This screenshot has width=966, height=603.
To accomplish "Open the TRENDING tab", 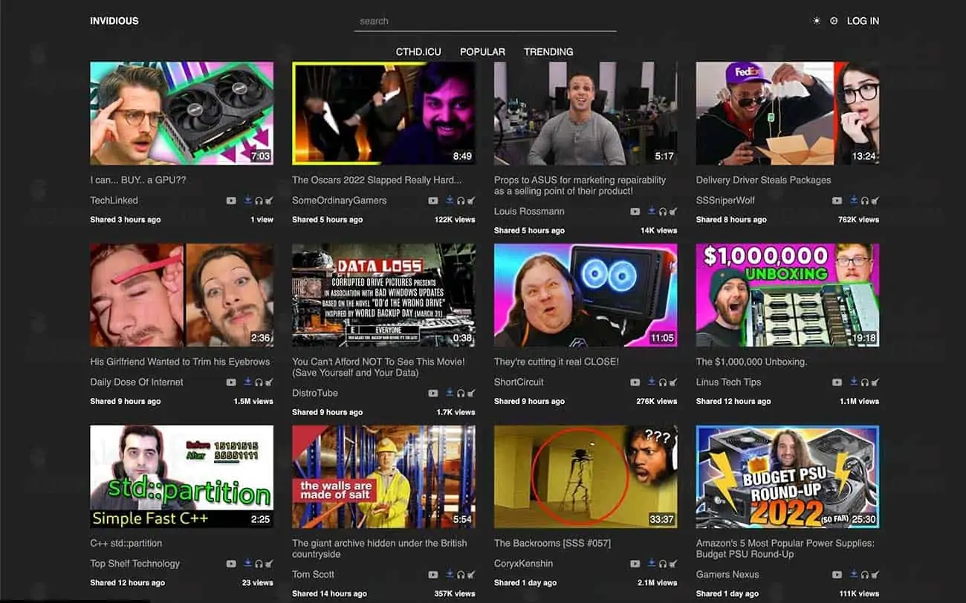I will point(548,52).
